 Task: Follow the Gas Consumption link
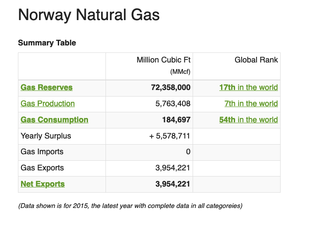[x=54, y=120]
